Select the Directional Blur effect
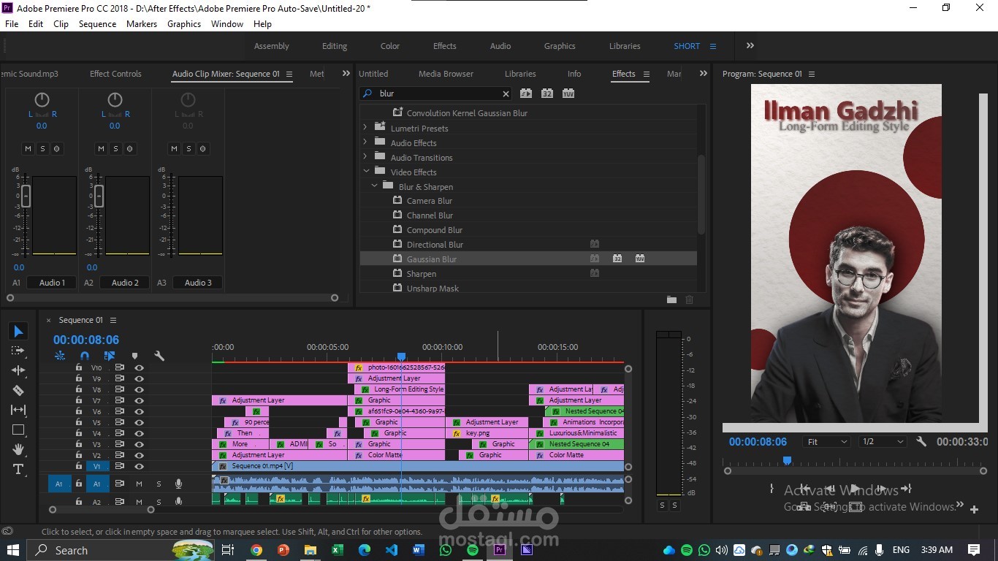Screen dimensions: 998x561 [528, 244]
